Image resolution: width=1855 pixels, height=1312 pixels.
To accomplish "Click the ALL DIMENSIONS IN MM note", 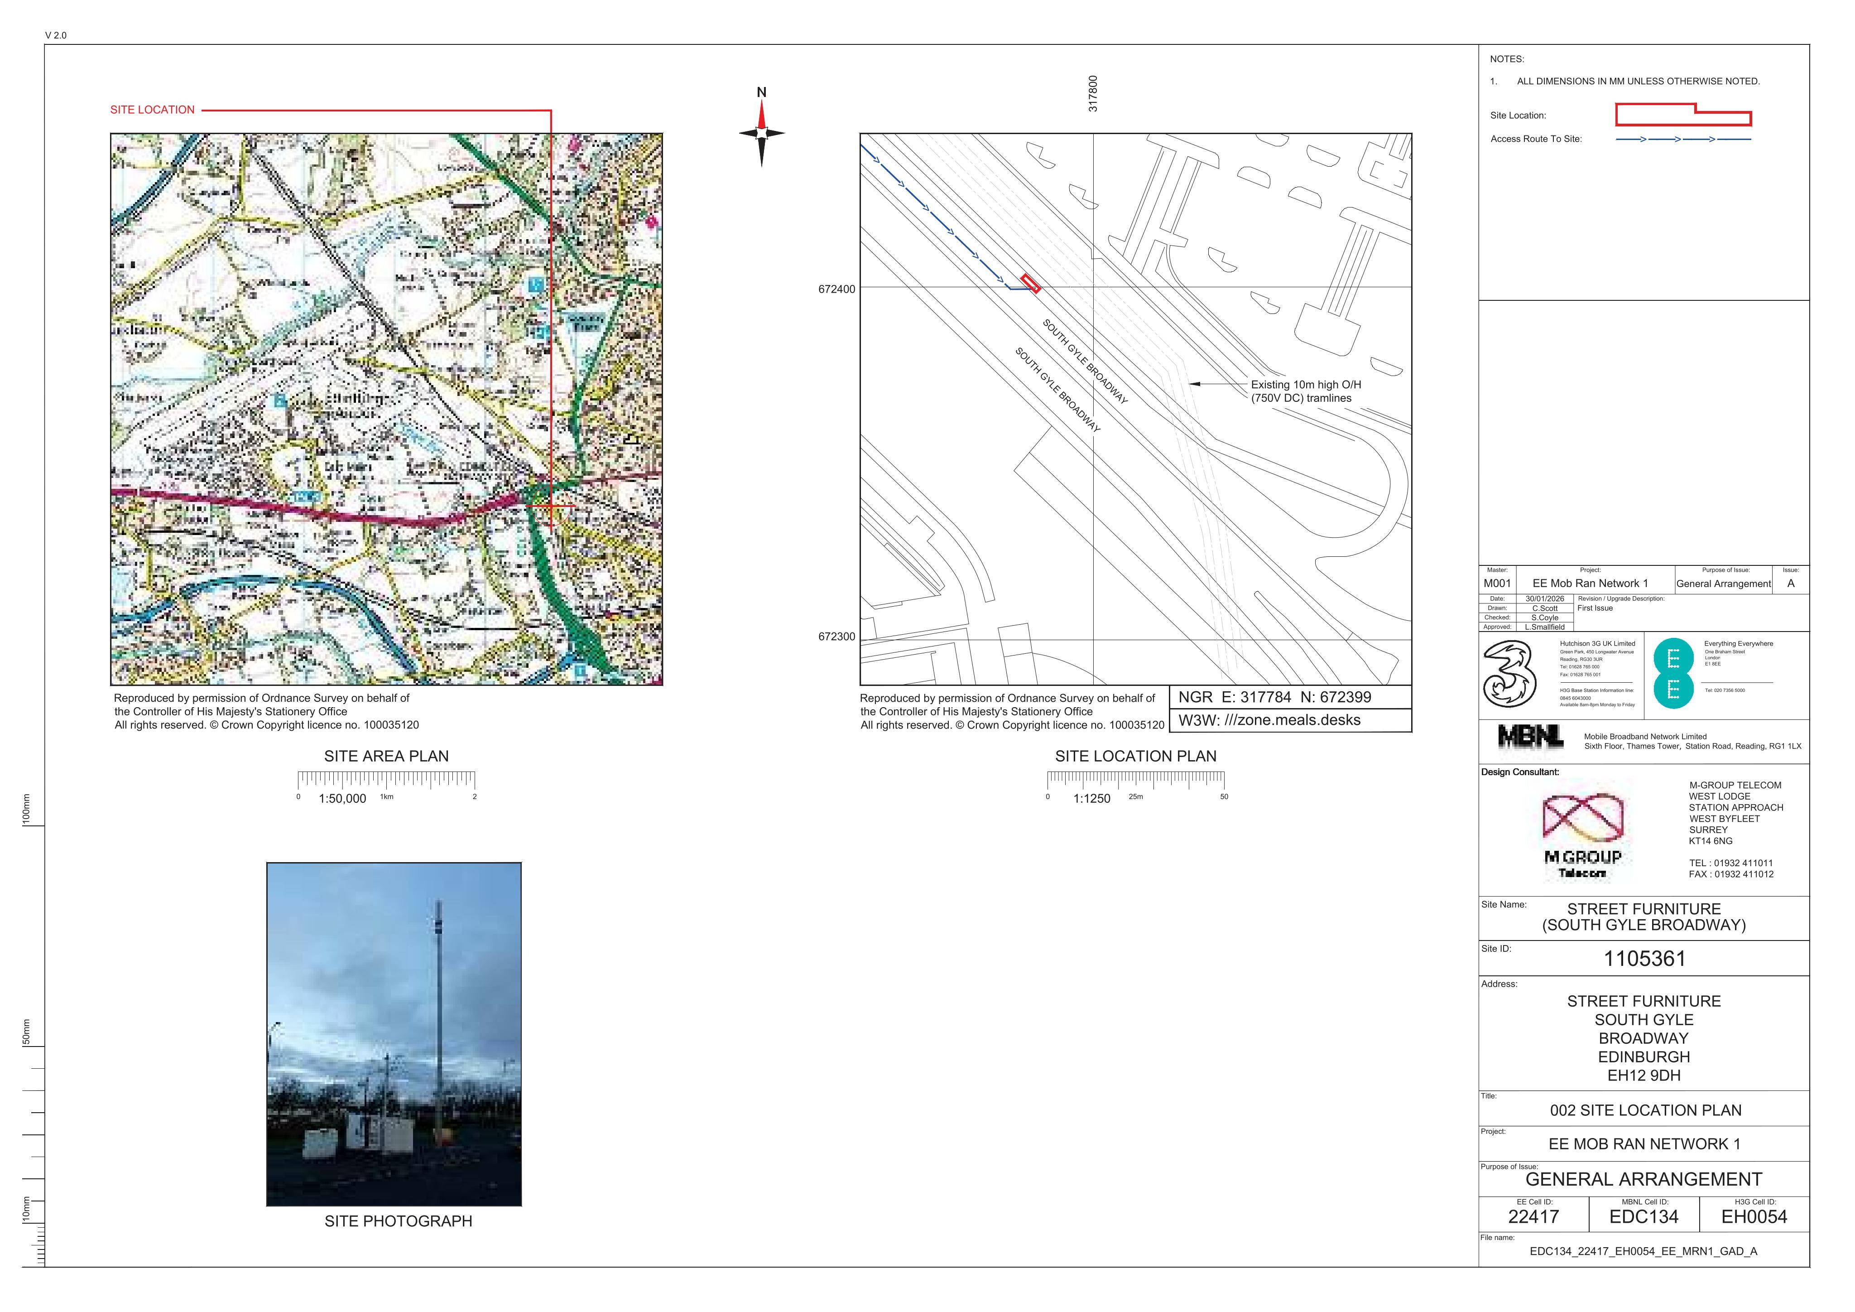I will tap(1638, 82).
